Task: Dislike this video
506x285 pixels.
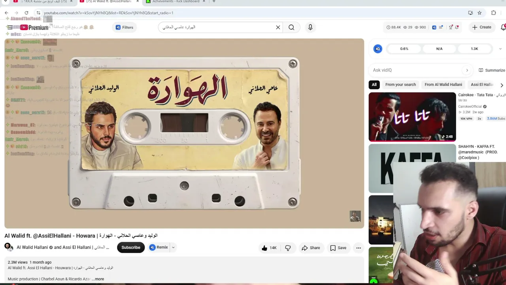Action: tap(288, 248)
